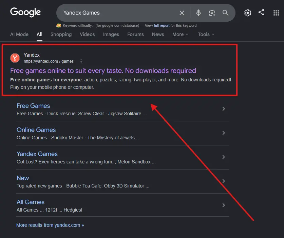Image resolution: width=284 pixels, height=238 pixels.
Task: Select the All tab
Action: pos(39,34)
